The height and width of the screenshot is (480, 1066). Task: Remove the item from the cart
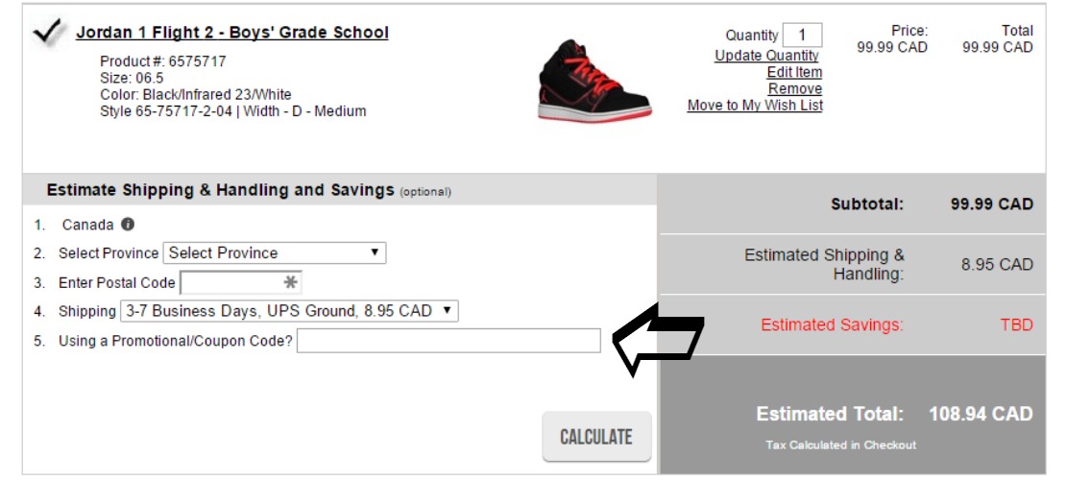(795, 88)
